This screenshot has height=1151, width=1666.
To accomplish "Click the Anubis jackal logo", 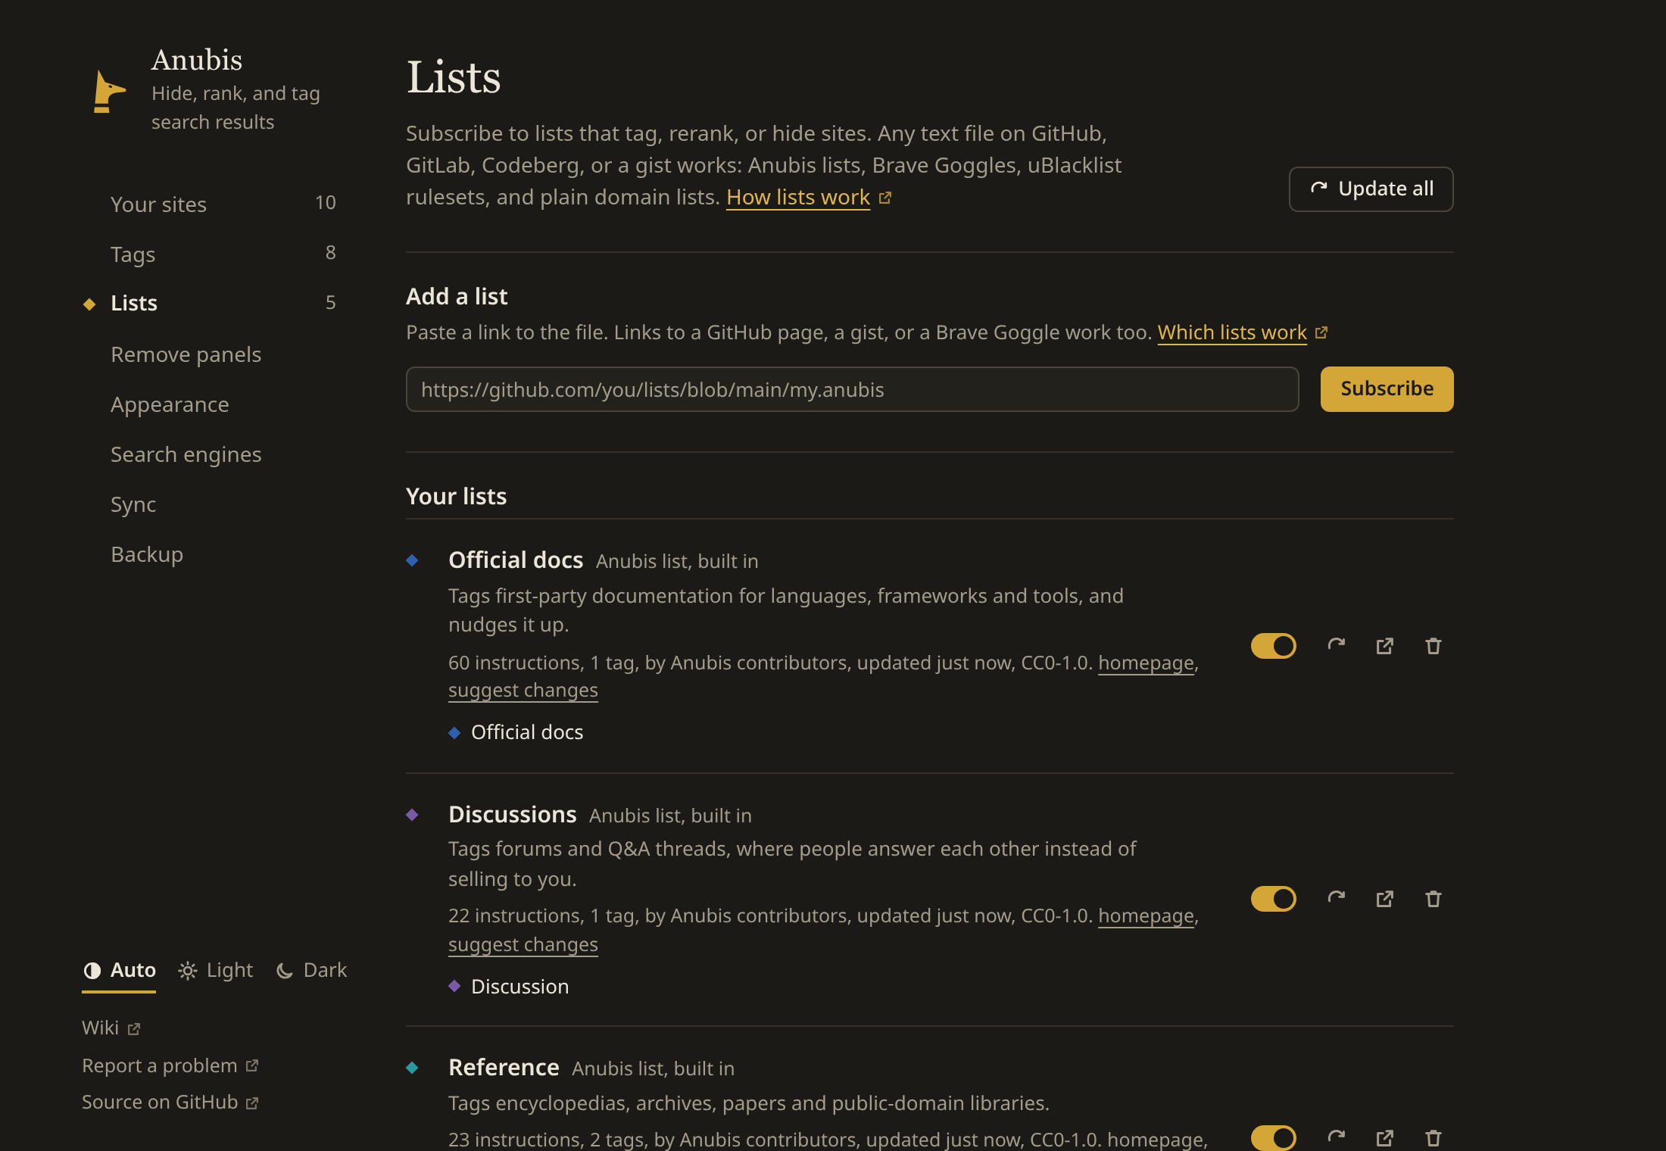I will point(109,92).
